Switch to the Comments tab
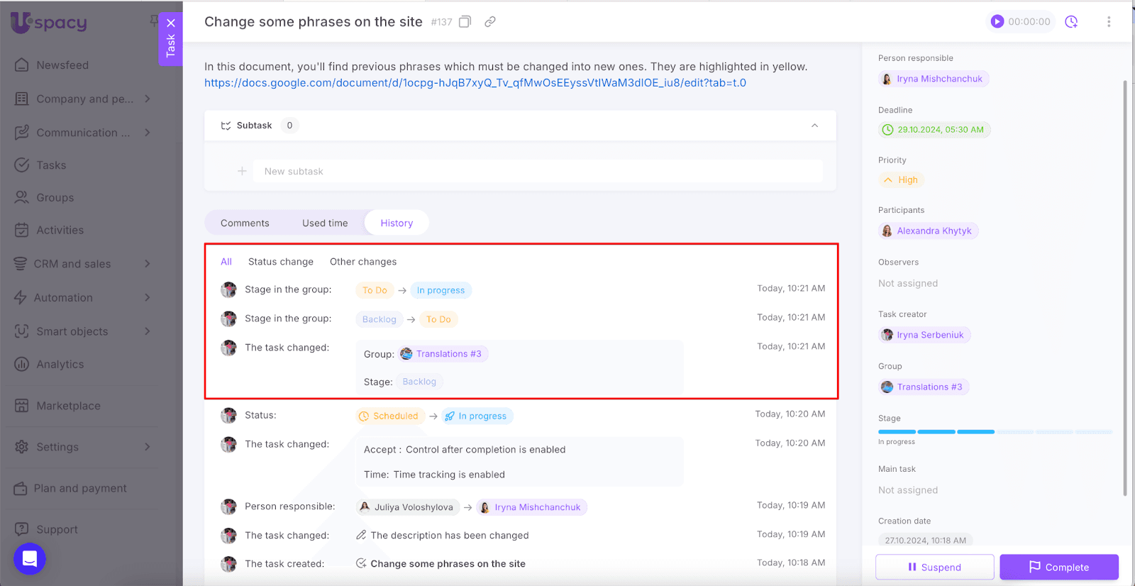 click(245, 223)
